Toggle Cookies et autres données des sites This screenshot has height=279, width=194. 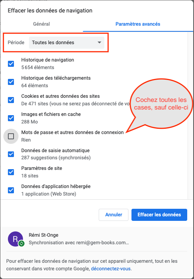coord(11,100)
